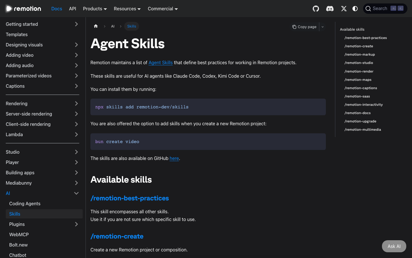
Task: Open the Copy page dropdown arrow
Action: pos(322,27)
